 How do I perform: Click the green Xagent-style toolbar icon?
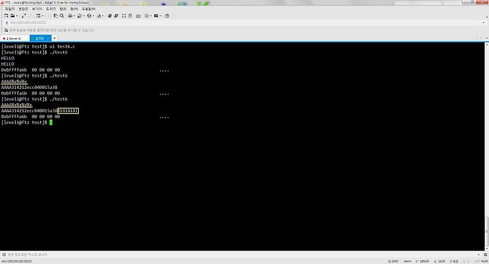[116, 16]
